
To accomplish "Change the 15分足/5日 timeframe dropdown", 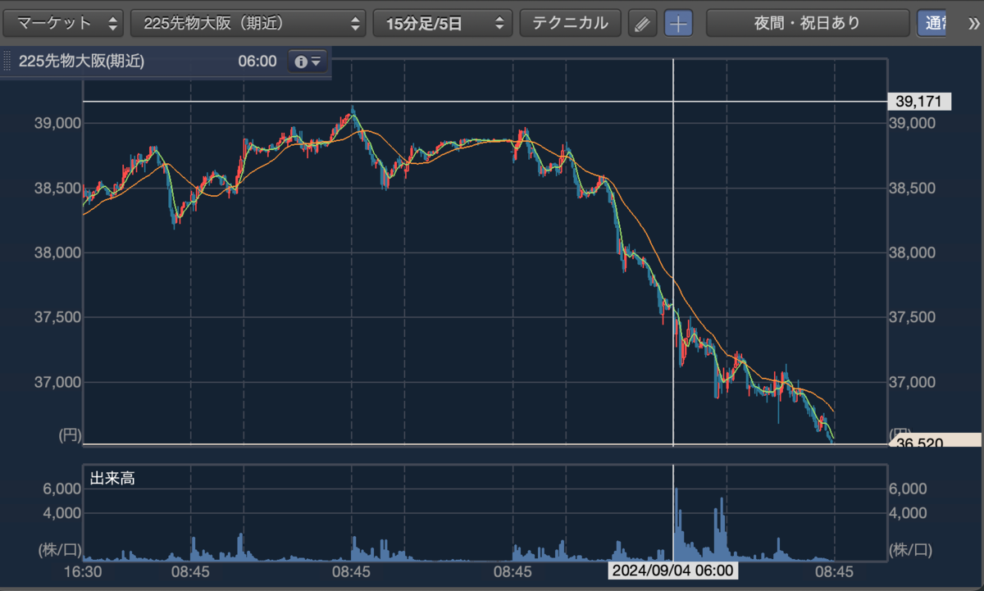I will (442, 23).
